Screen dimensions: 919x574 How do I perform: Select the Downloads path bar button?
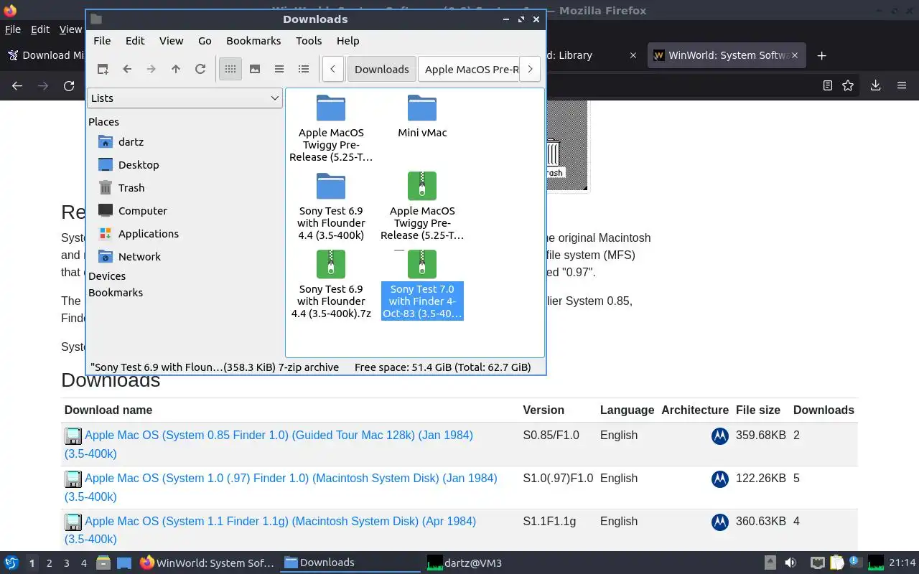(381, 69)
